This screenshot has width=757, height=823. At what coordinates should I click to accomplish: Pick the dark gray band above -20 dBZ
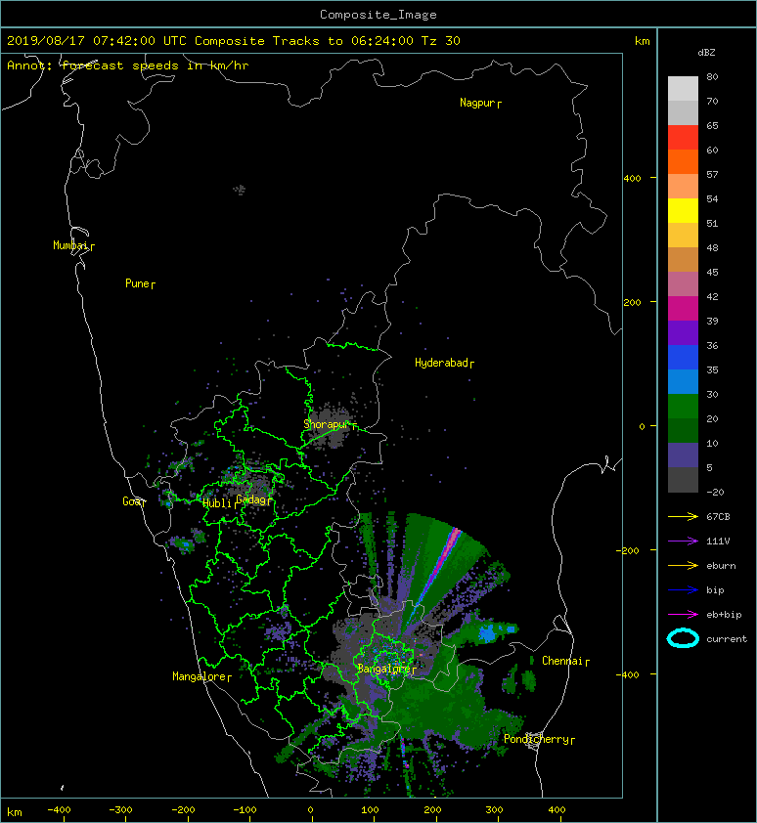[x=683, y=480]
